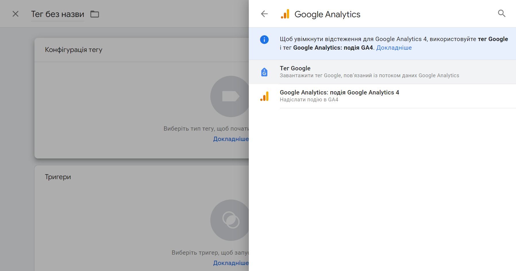The height and width of the screenshot is (271, 516).
Task: Click text Виберіть тригер, щоб запустити
Action: click(x=210, y=253)
